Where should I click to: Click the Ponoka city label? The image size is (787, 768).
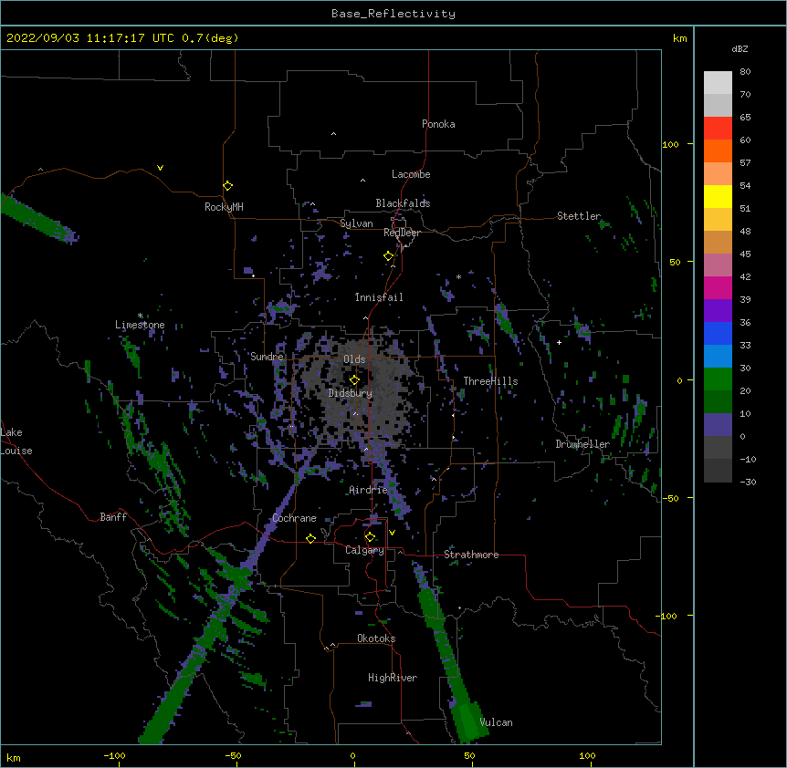click(438, 124)
